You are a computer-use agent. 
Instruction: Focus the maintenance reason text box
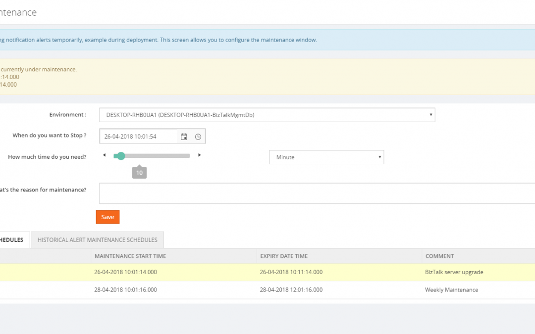[x=318, y=193]
